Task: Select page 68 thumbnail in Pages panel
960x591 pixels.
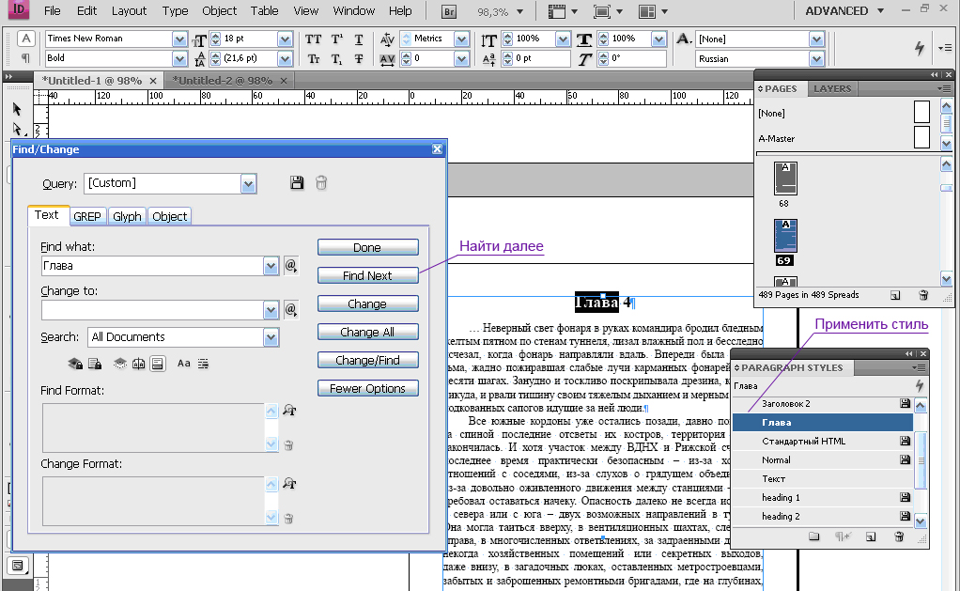Action: 785,179
